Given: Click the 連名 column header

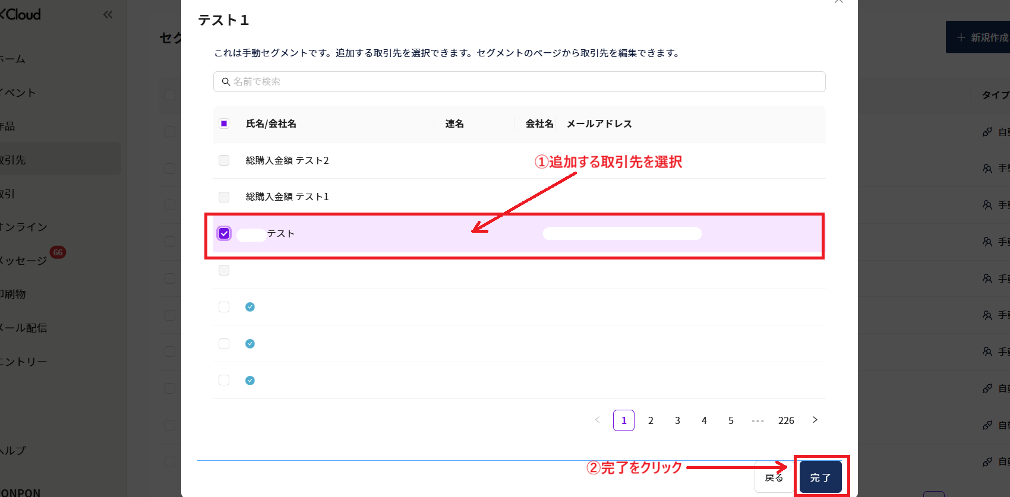Looking at the screenshot, I should (x=454, y=124).
